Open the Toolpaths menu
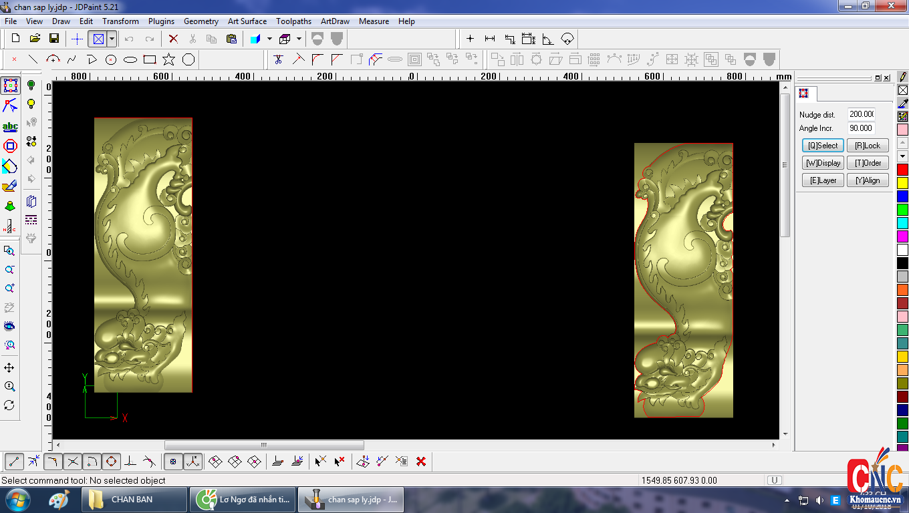The image size is (909, 513). point(293,21)
